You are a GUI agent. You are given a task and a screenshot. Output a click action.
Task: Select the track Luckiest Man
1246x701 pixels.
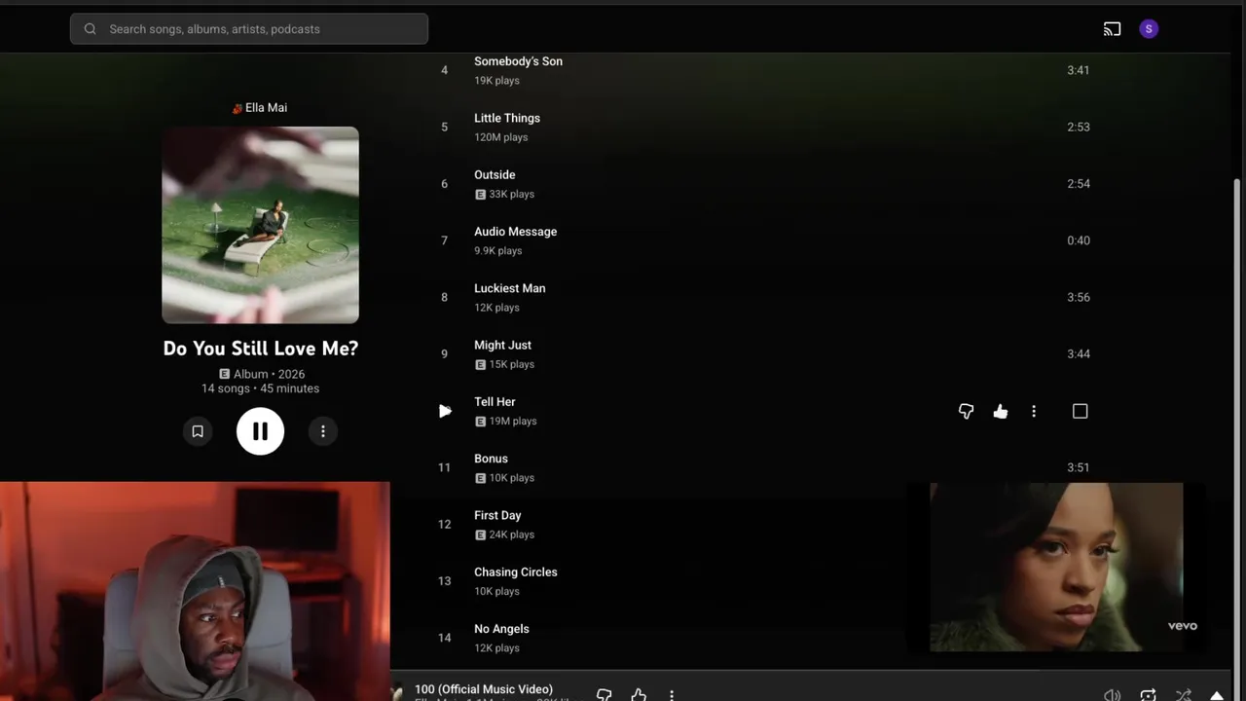tap(509, 288)
